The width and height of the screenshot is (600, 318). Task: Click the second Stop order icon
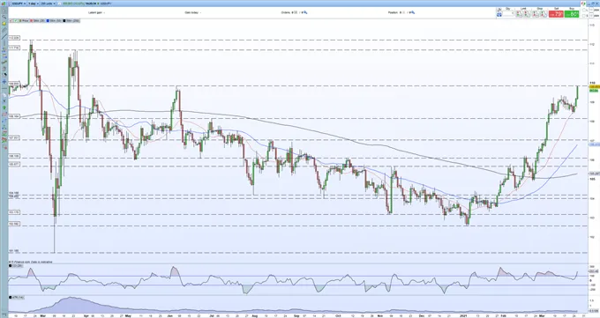click(x=544, y=14)
